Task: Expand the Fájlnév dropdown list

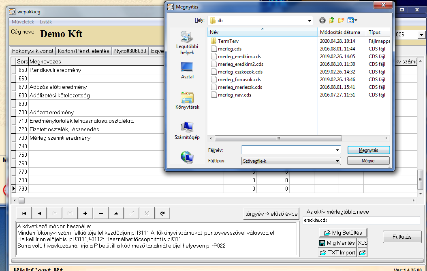Action: tap(338, 150)
